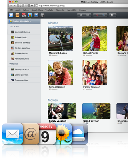Open Calendar app showing 26

[24, 15]
